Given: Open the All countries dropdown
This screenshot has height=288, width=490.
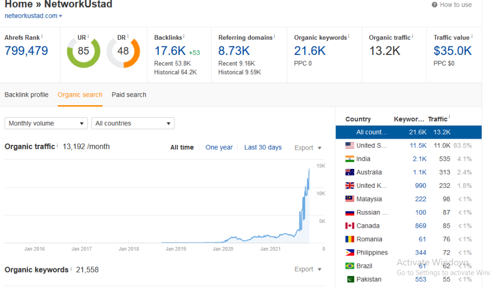Looking at the screenshot, I should [x=133, y=123].
